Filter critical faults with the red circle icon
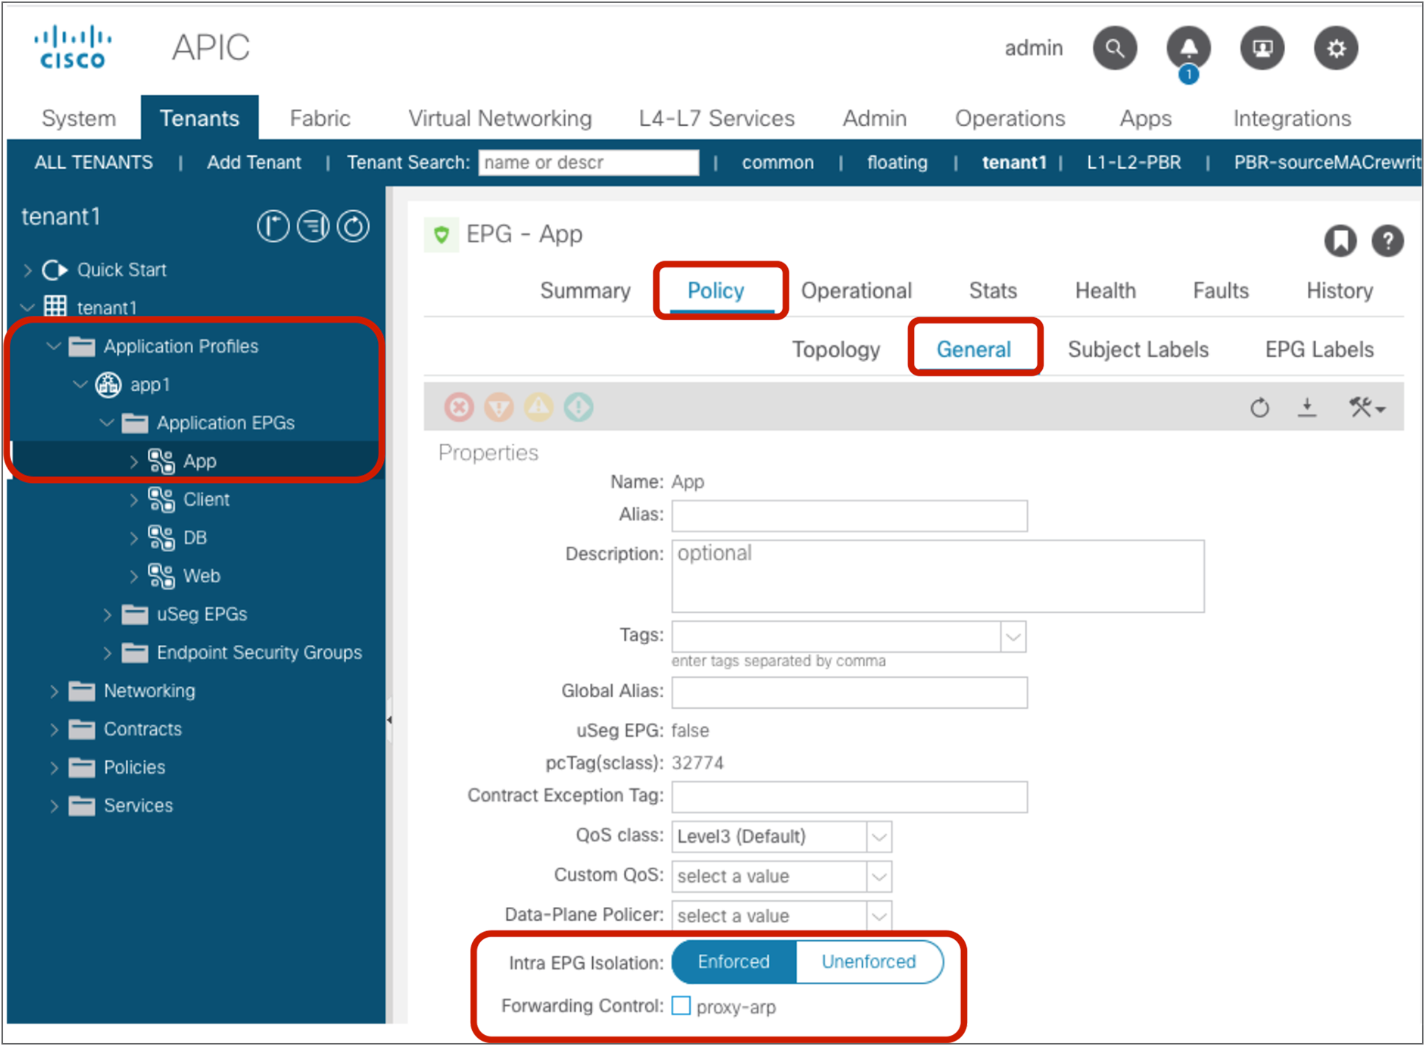 coord(459,407)
